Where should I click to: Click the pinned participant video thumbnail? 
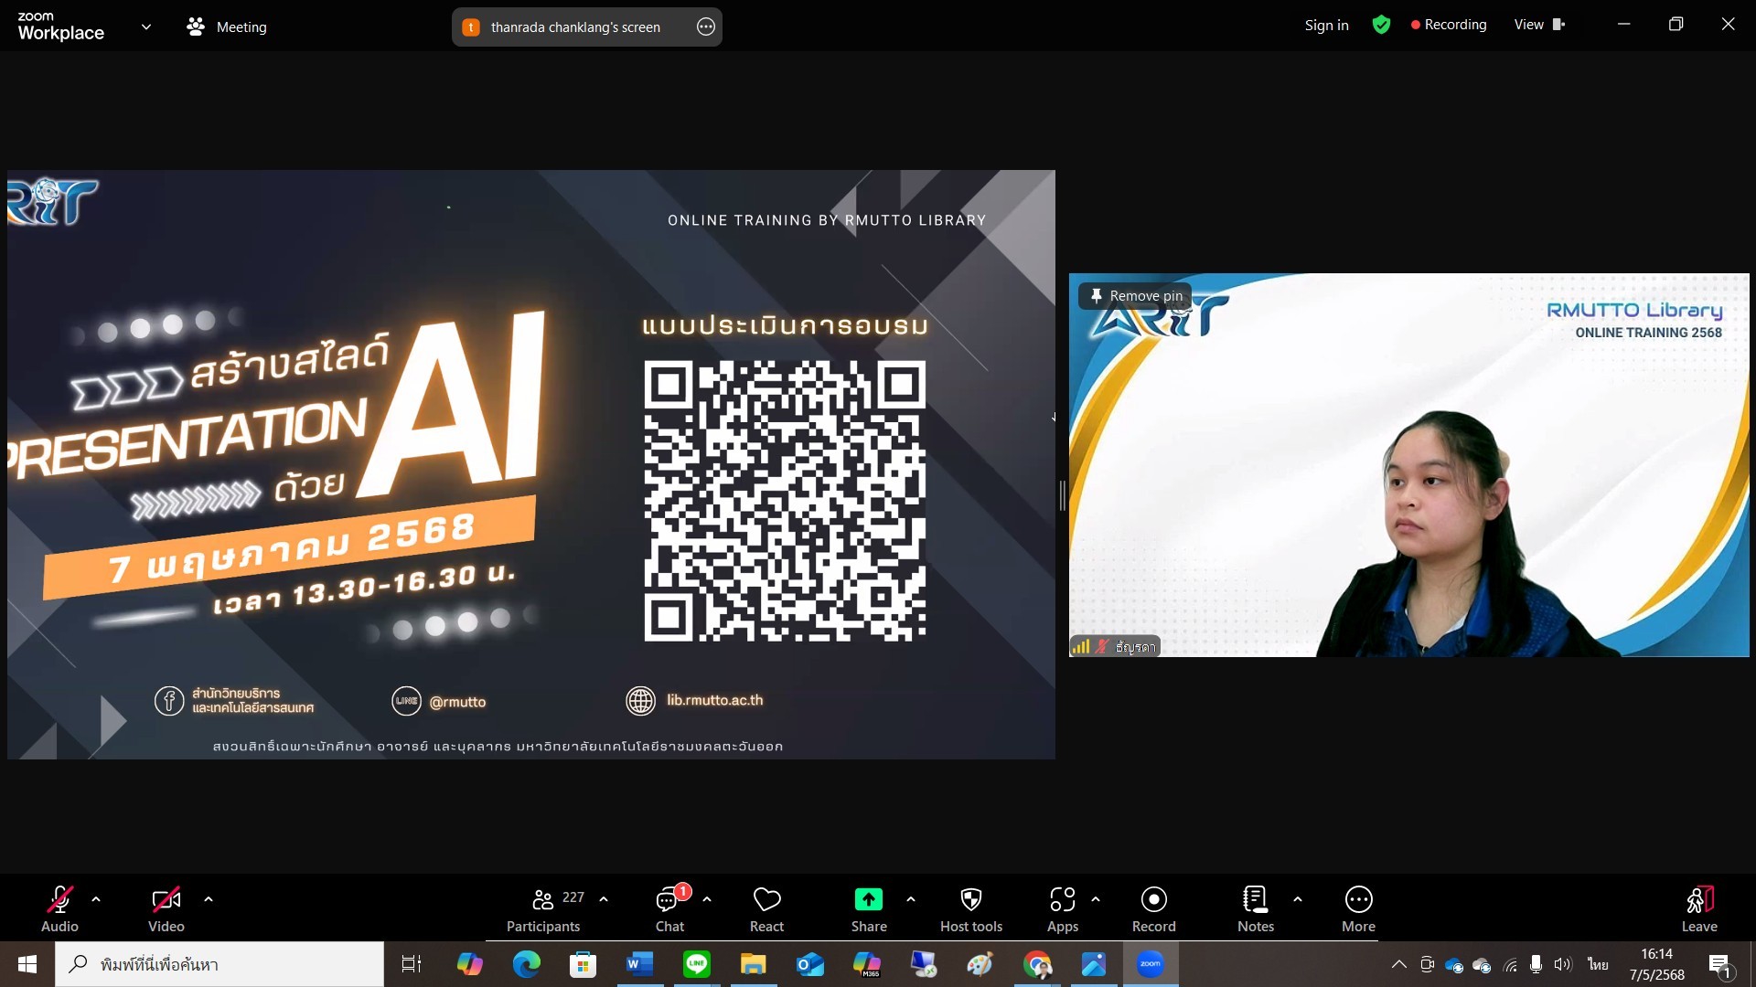[1409, 464]
